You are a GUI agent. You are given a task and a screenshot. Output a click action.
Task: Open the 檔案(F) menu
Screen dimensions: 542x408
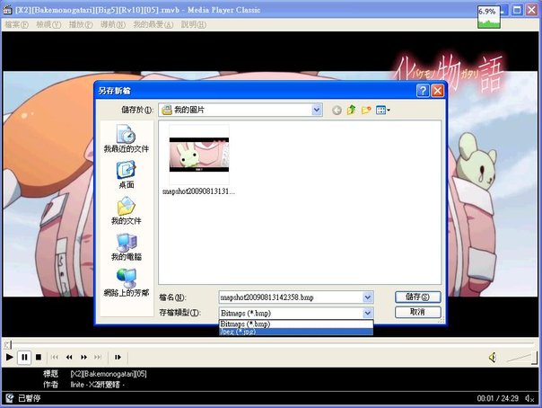point(16,24)
